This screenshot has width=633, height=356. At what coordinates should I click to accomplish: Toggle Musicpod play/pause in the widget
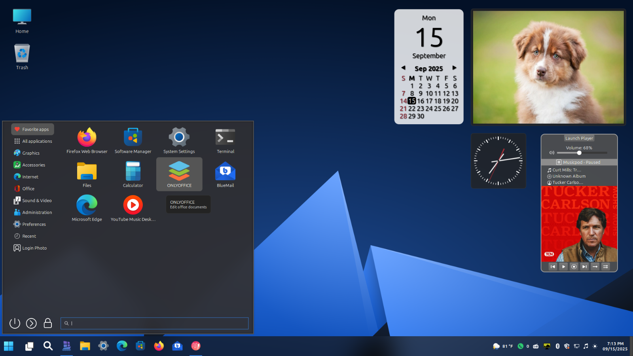pyautogui.click(x=563, y=267)
